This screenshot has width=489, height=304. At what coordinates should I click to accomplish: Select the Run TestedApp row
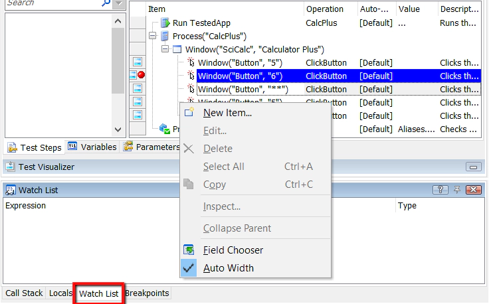pyautogui.click(x=314, y=23)
